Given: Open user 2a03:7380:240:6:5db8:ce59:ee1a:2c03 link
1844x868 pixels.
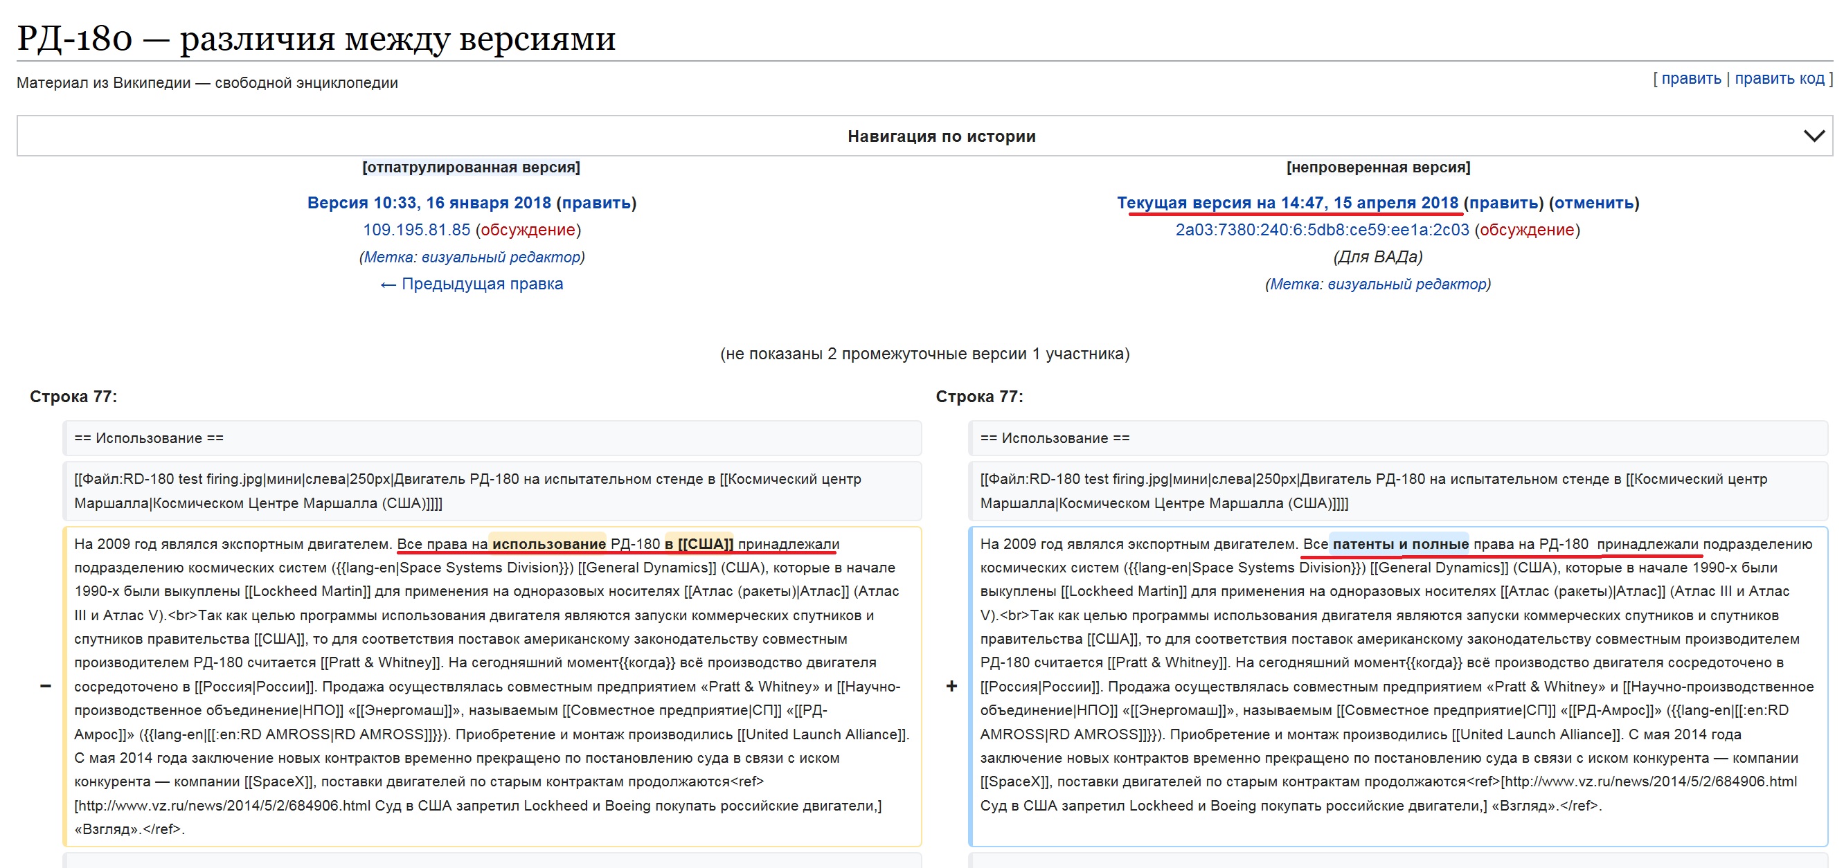Looking at the screenshot, I should click(1321, 230).
